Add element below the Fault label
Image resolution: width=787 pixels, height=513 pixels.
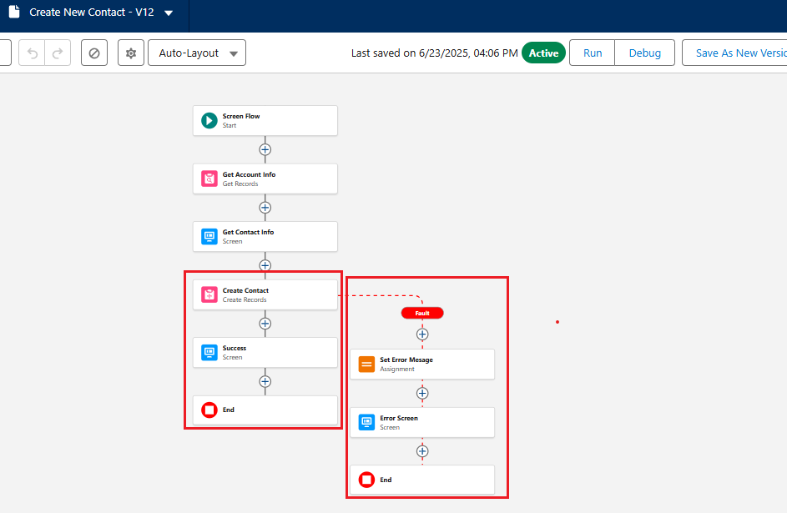tap(422, 334)
